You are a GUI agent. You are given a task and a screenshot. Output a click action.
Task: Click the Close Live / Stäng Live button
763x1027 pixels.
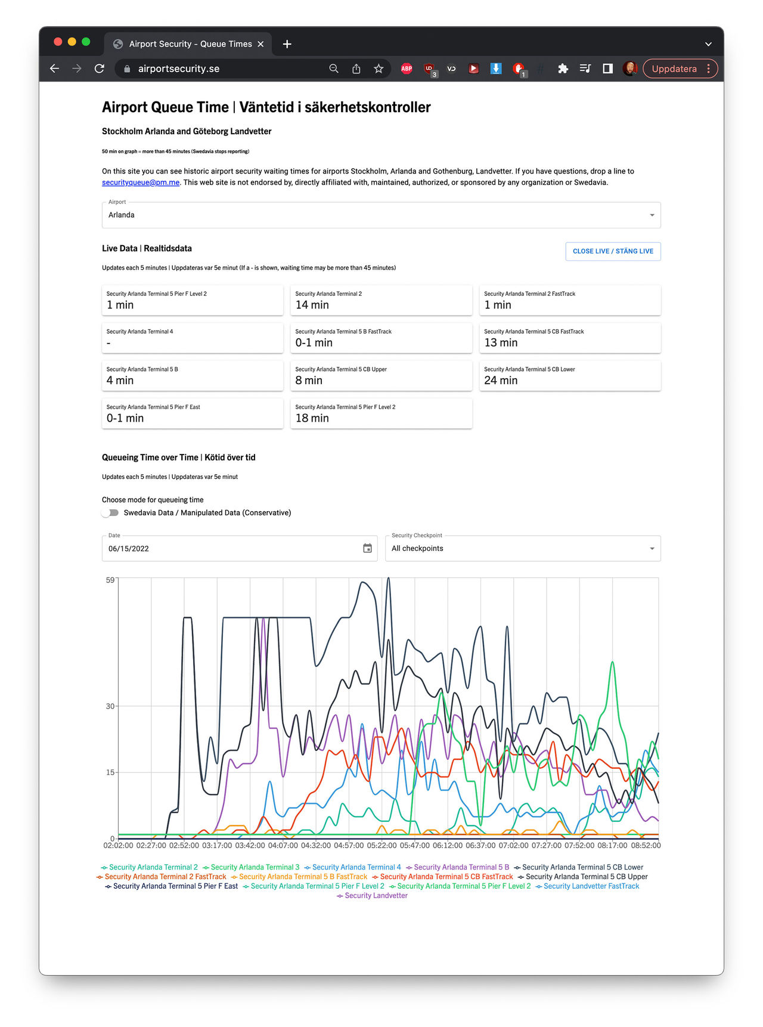click(613, 251)
